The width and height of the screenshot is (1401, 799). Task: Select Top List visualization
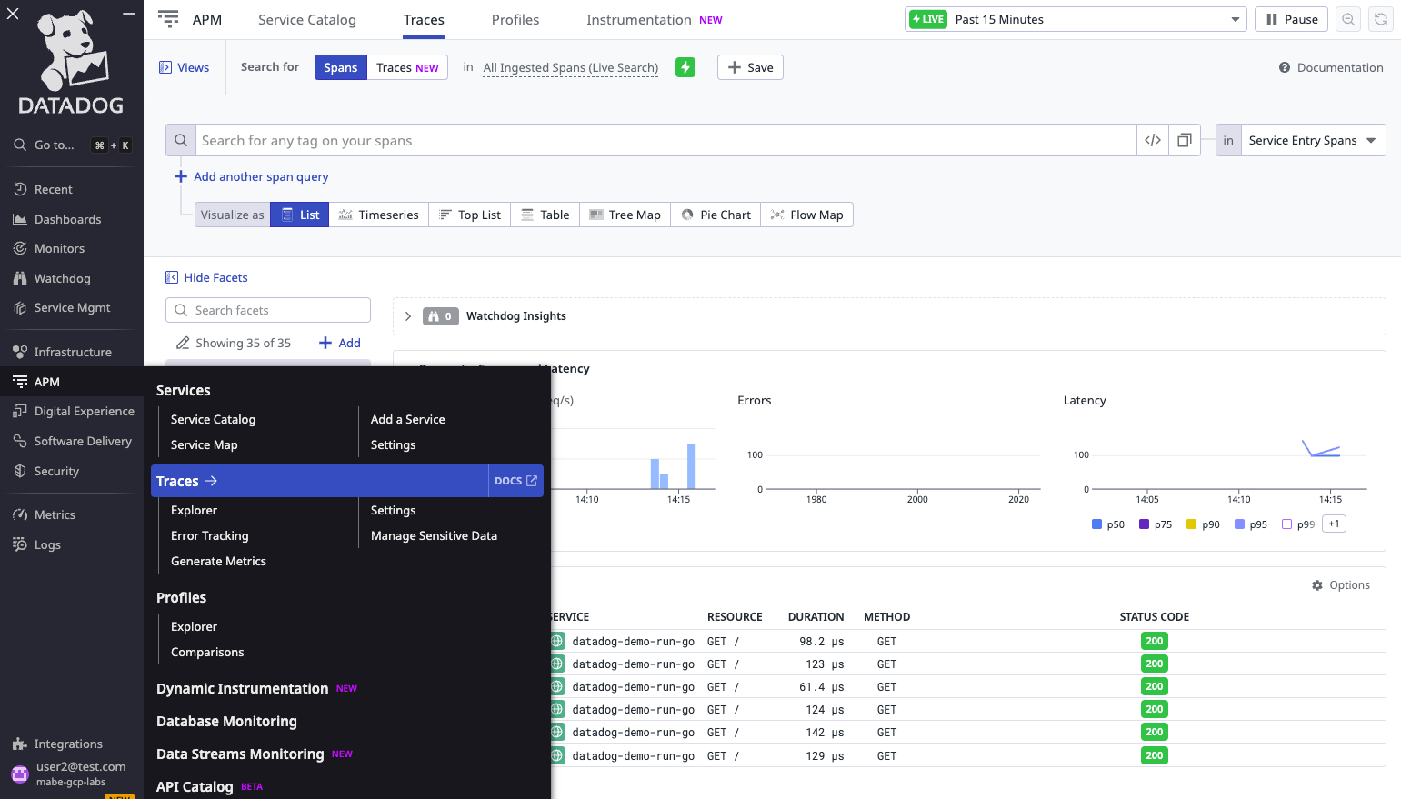[470, 215]
